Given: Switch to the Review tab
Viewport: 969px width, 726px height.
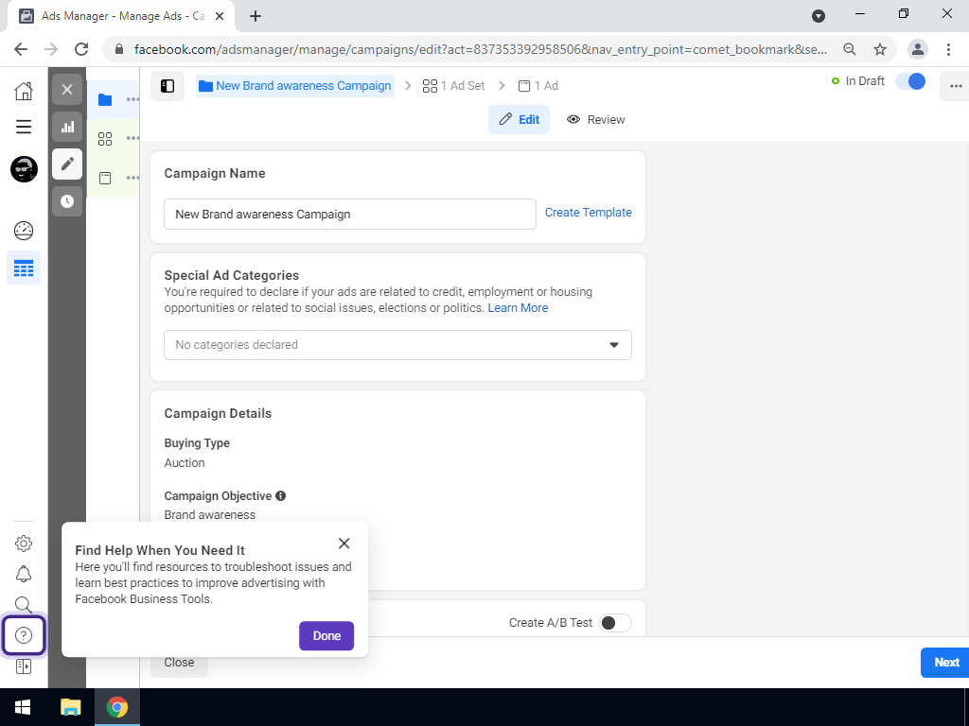Looking at the screenshot, I should tap(596, 119).
